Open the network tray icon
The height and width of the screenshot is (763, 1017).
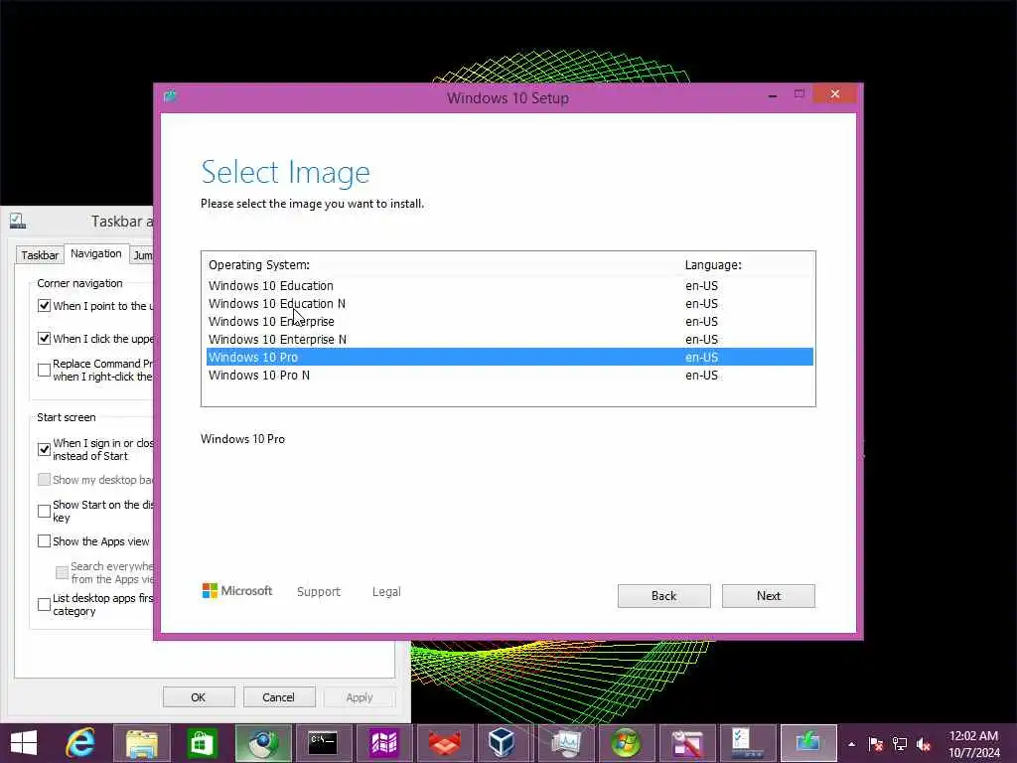[900, 744]
